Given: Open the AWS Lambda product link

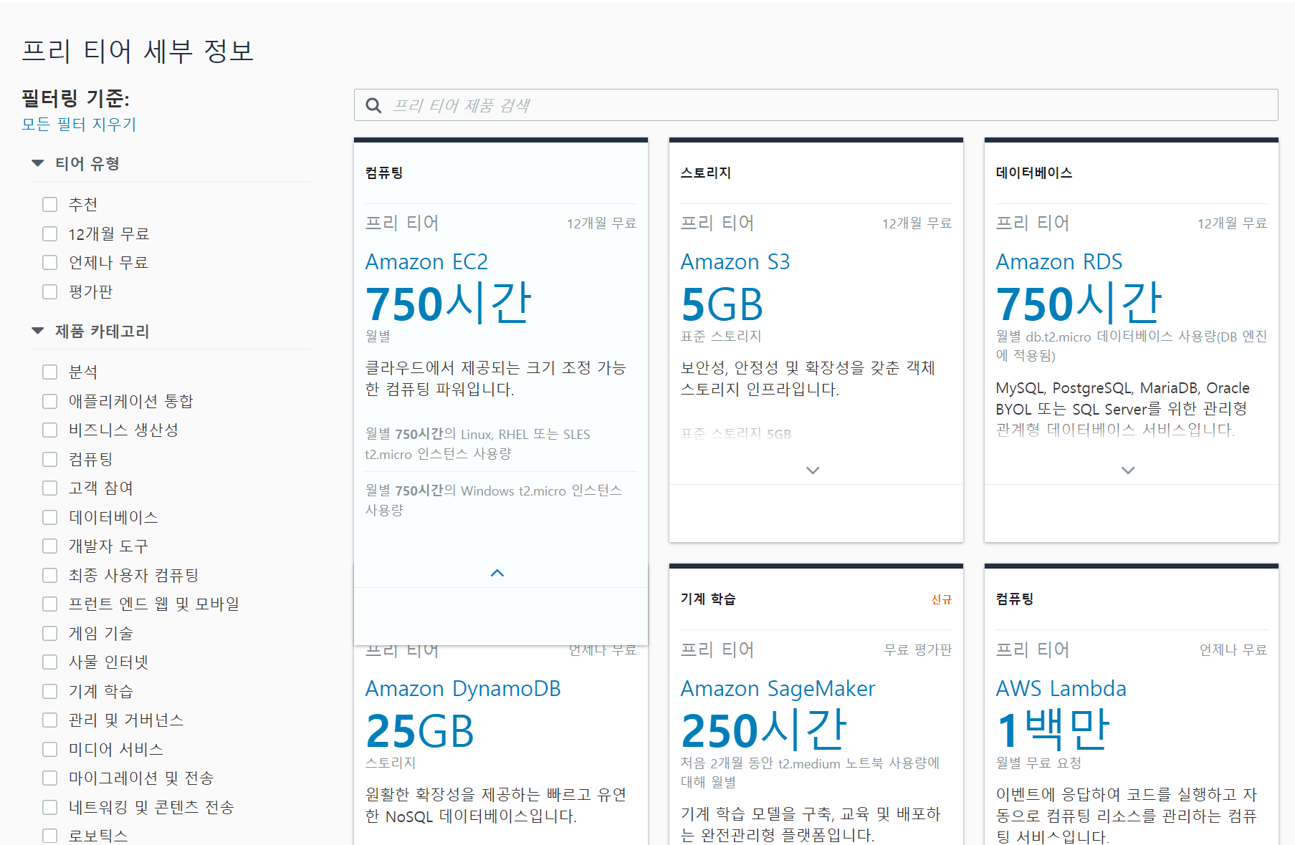Looking at the screenshot, I should click(x=1061, y=688).
